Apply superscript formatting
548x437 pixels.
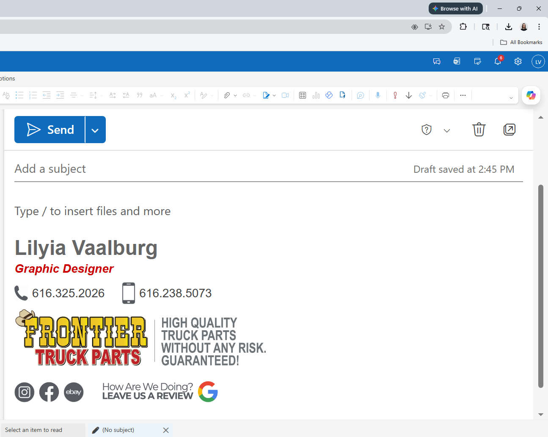tap(187, 95)
